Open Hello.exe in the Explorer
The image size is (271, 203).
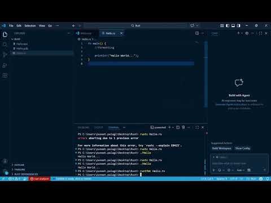click(x=22, y=44)
